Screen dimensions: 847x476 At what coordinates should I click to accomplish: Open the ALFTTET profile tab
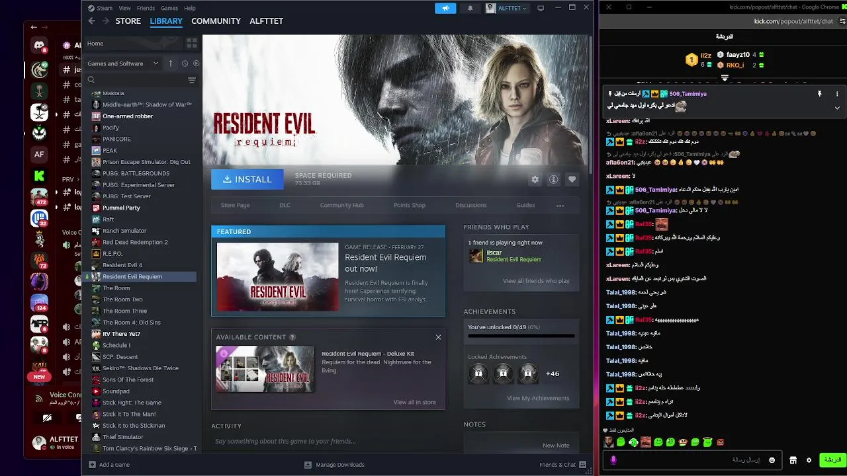[x=267, y=21]
